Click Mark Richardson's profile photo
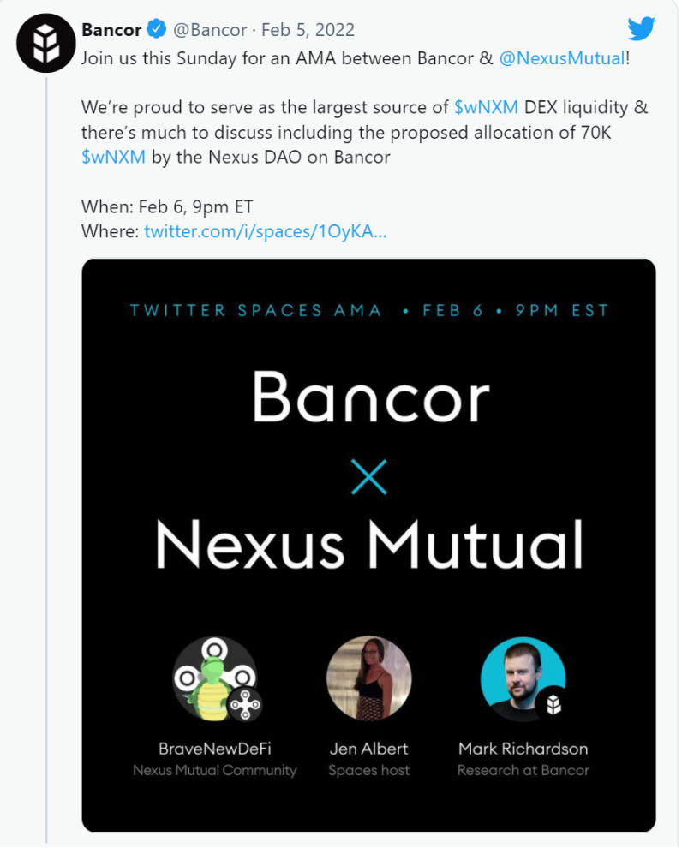The height and width of the screenshot is (848, 682). (x=523, y=678)
